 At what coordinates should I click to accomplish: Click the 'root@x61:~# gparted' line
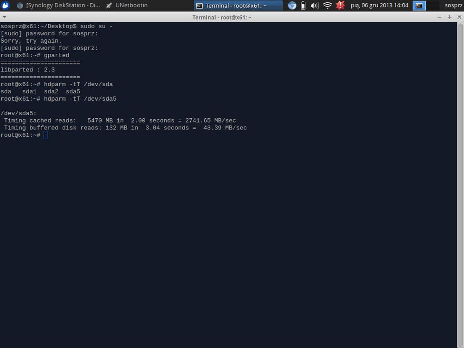pyautogui.click(x=35, y=55)
